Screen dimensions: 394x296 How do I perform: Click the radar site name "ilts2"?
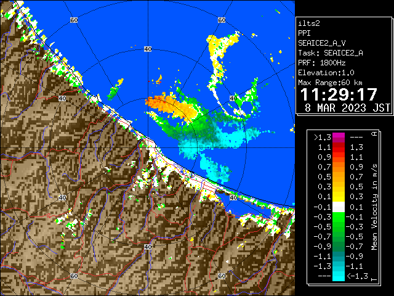tap(309, 23)
